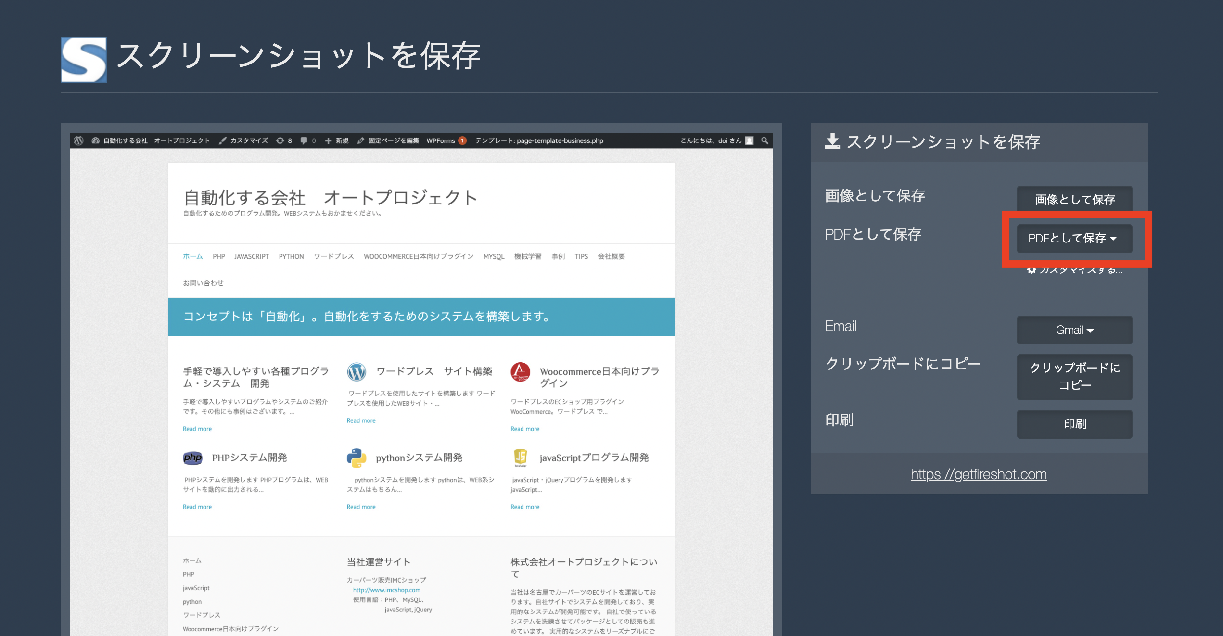This screenshot has height=636, width=1223.
Task: Click the PHP logo icon
Action: 192,458
